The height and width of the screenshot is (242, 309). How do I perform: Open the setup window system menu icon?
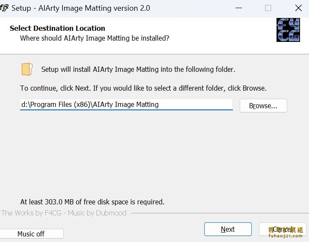[4, 8]
